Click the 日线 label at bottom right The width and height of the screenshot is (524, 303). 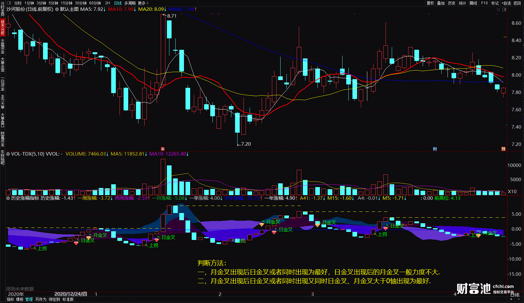click(515, 295)
